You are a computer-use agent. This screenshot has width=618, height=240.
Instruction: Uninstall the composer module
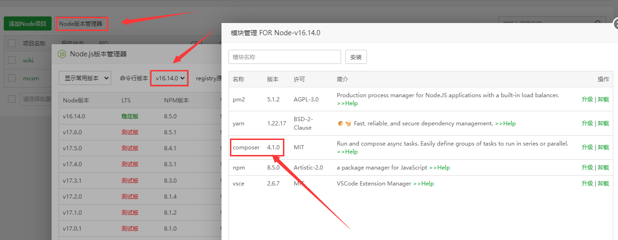click(x=603, y=147)
